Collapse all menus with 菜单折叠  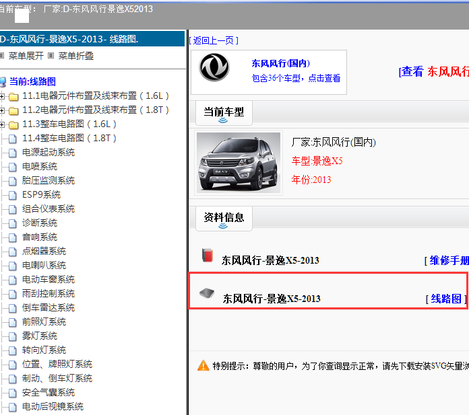pos(75,56)
